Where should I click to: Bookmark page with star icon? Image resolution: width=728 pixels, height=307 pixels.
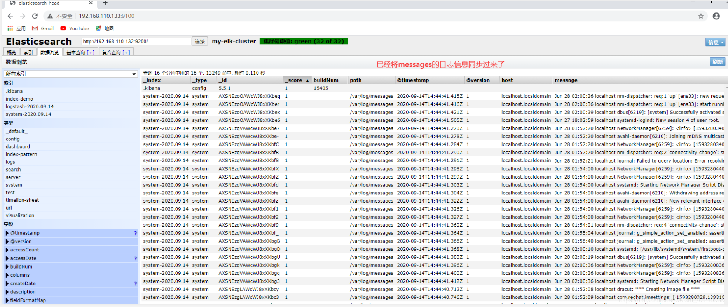tap(701, 16)
